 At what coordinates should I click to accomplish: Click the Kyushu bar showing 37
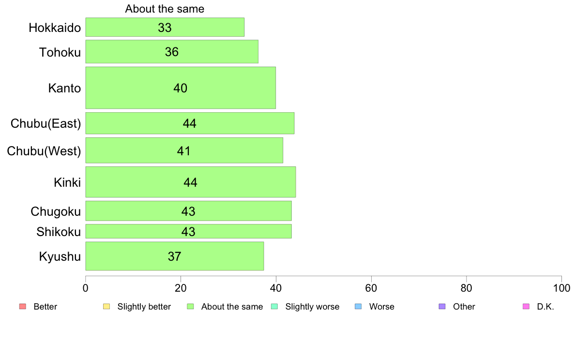coord(175,256)
